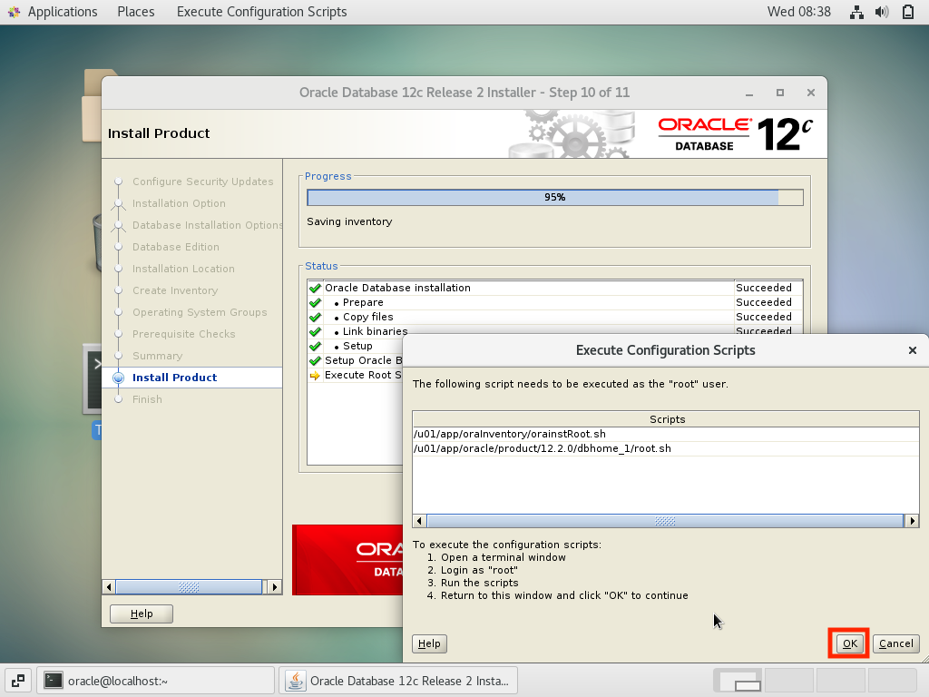Open the volume speaker icon
Viewport: 929px width, 697px height.
click(882, 12)
